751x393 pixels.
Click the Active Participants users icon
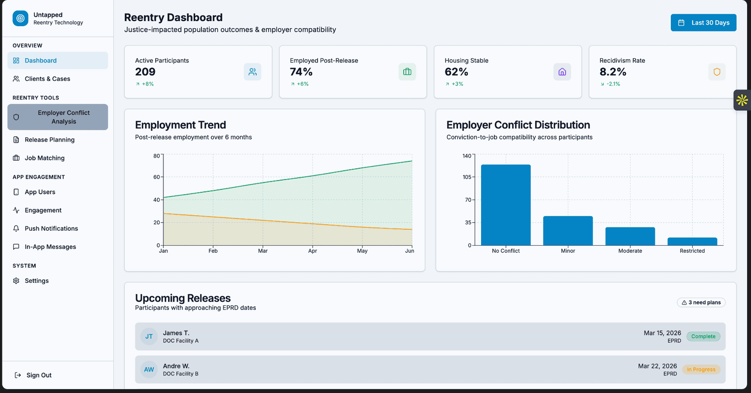(253, 72)
